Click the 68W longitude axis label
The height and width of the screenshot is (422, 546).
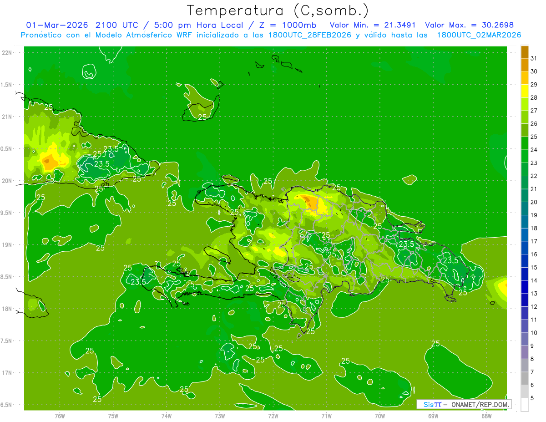pos(486,416)
